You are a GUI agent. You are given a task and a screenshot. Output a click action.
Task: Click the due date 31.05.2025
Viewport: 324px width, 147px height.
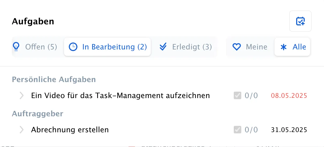click(289, 130)
